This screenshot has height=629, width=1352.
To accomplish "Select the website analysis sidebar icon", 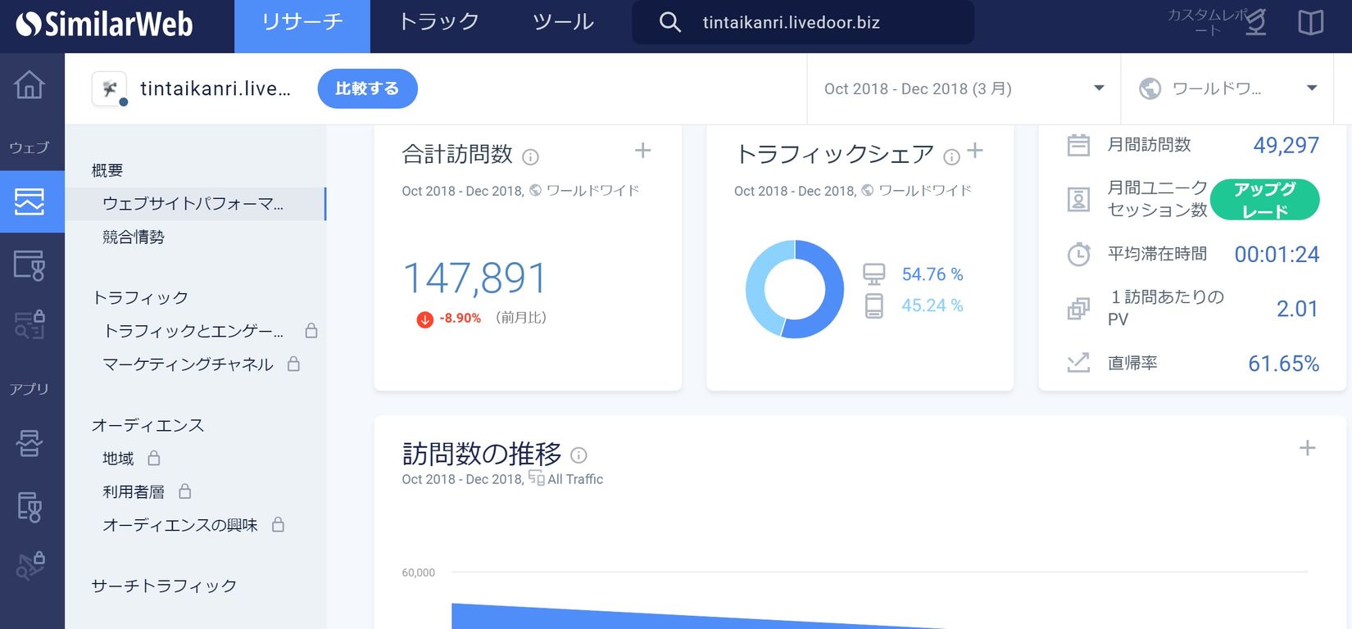I will 29,201.
